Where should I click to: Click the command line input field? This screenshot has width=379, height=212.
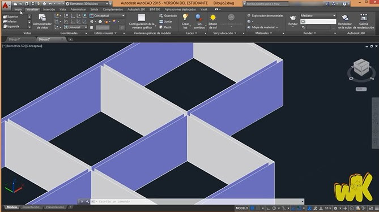[x=197, y=201]
